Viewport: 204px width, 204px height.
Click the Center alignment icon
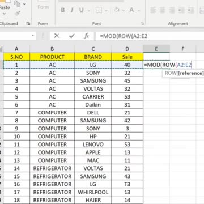(x=162, y=10)
